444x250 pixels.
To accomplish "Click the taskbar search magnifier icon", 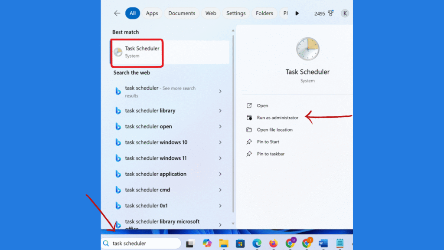I will click(106, 243).
